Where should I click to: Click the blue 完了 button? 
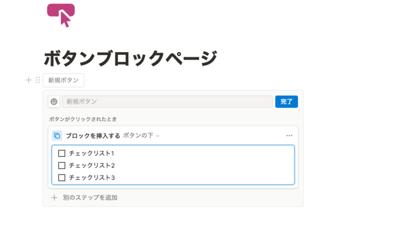[287, 102]
